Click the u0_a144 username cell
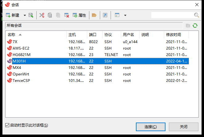 pos(130,42)
